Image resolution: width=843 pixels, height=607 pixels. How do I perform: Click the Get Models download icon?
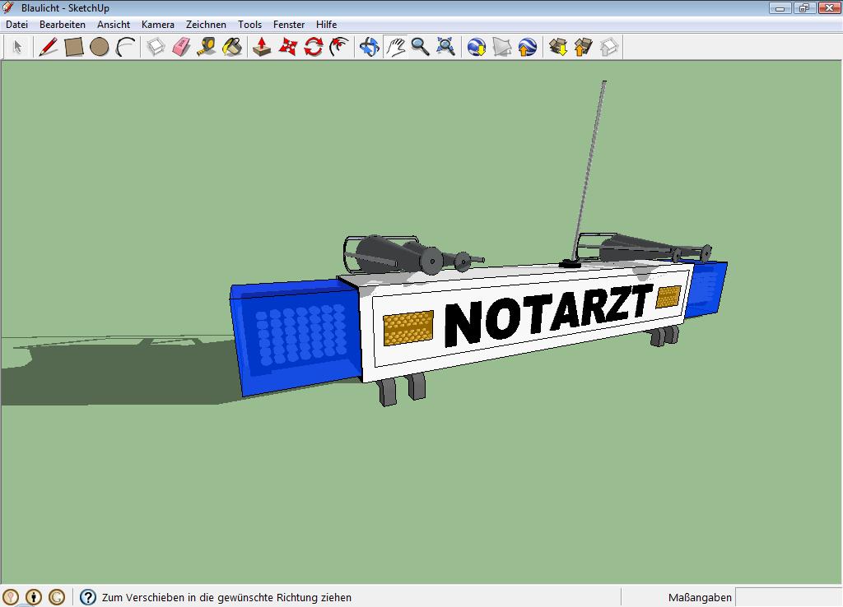(558, 47)
